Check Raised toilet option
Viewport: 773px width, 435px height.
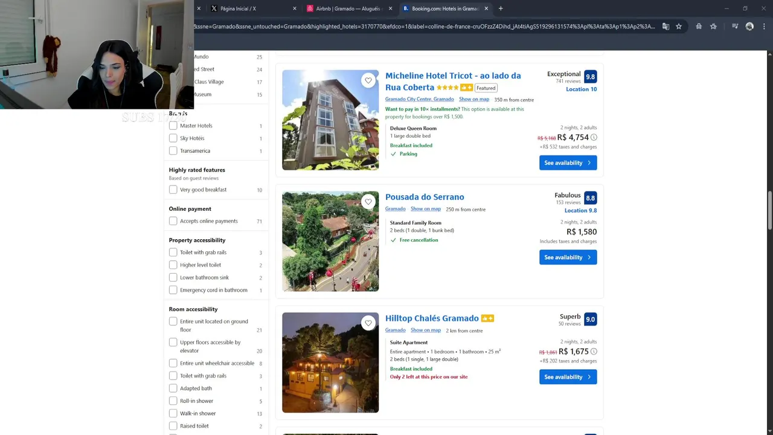(173, 426)
